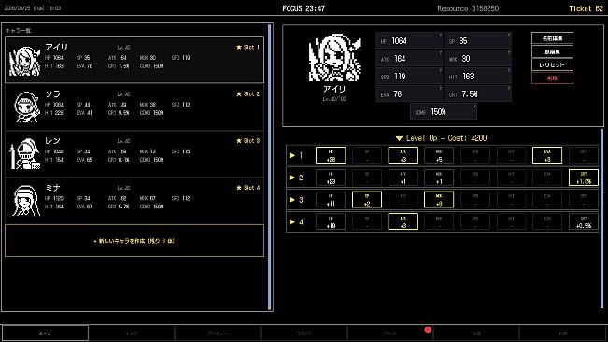Expand level up option 2 arrow
Image resolution: width=608 pixels, height=342 pixels.
292,178
